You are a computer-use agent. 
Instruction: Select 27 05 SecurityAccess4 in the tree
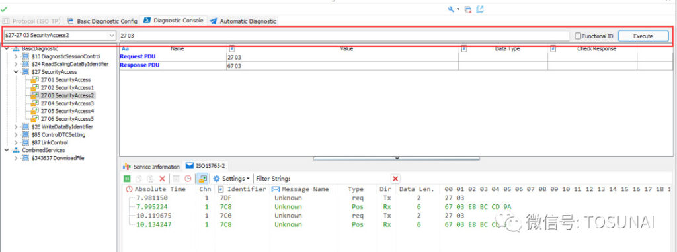(67, 111)
